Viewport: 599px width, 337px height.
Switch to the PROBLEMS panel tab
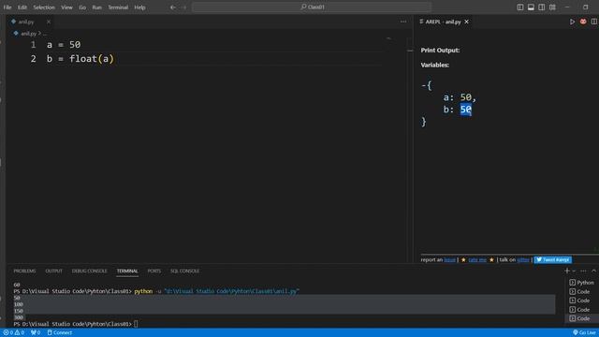tap(24, 271)
